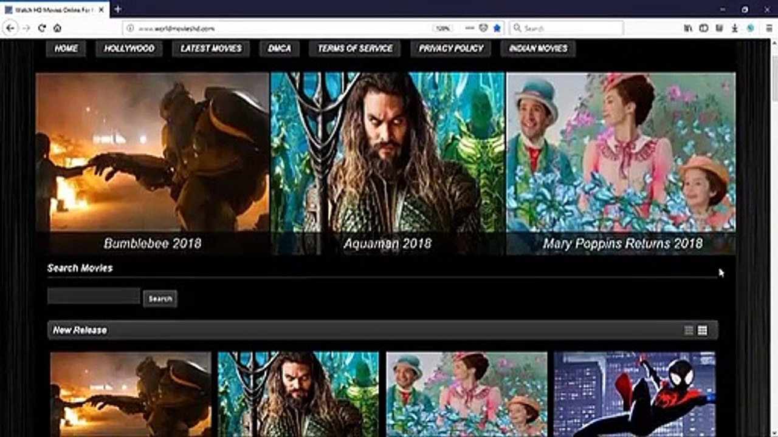Image resolution: width=778 pixels, height=437 pixels.
Task: Click the Pocket save icon
Action: (484, 28)
